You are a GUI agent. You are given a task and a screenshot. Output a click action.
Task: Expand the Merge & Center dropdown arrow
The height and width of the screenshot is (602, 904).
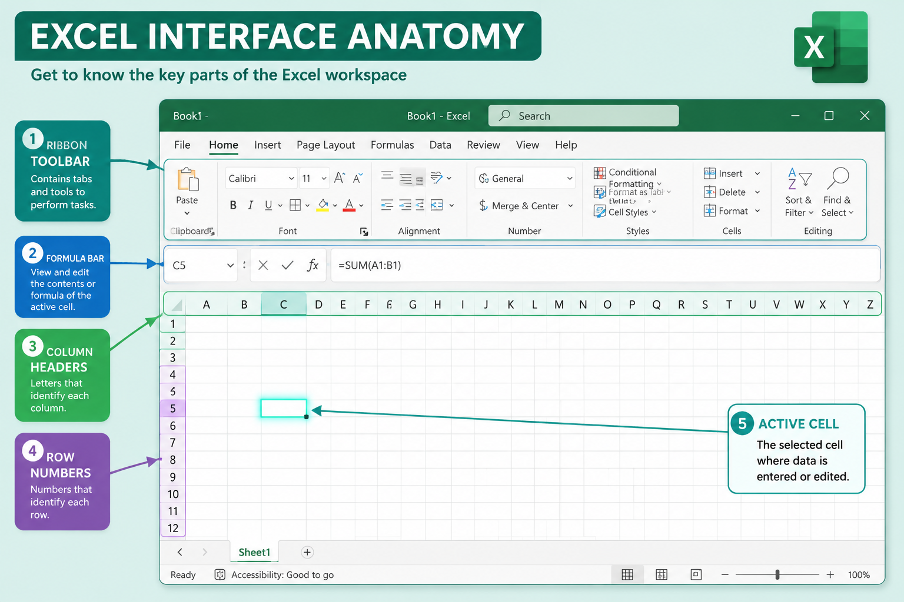point(570,206)
